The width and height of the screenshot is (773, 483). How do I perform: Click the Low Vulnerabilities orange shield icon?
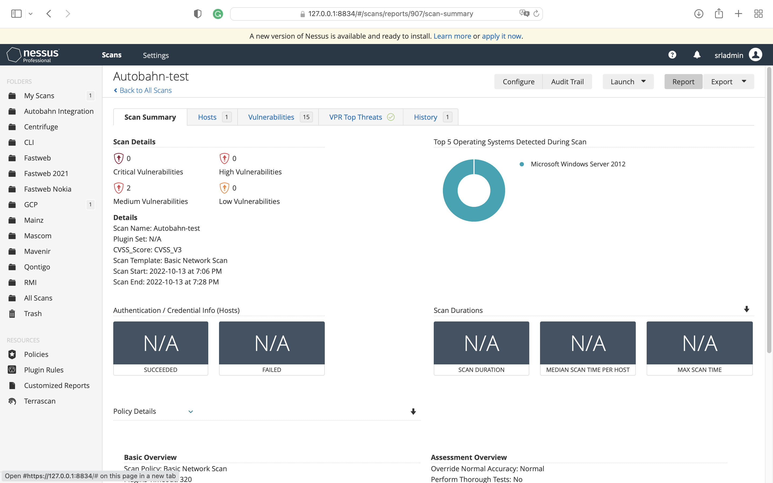(224, 188)
